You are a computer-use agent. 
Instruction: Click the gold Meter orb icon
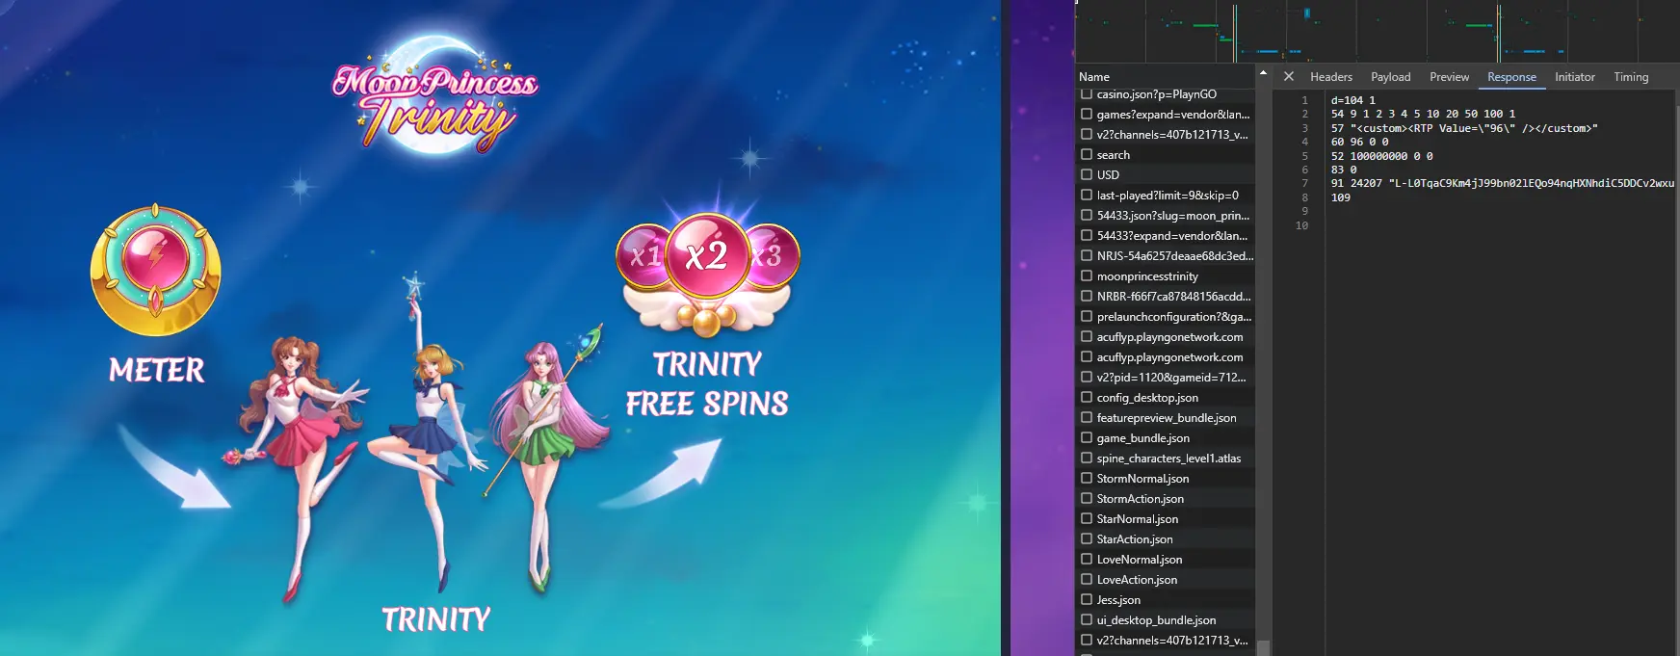pos(156,270)
